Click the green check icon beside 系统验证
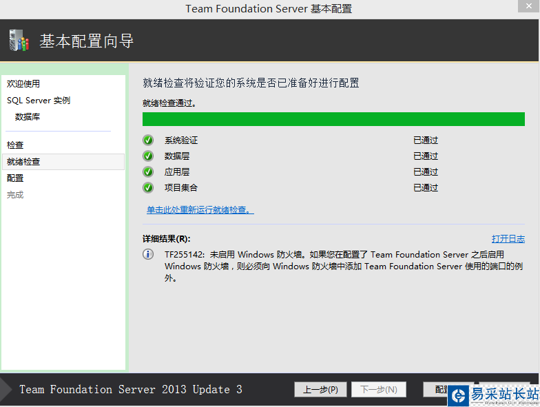This screenshot has height=407, width=540. tap(148, 140)
